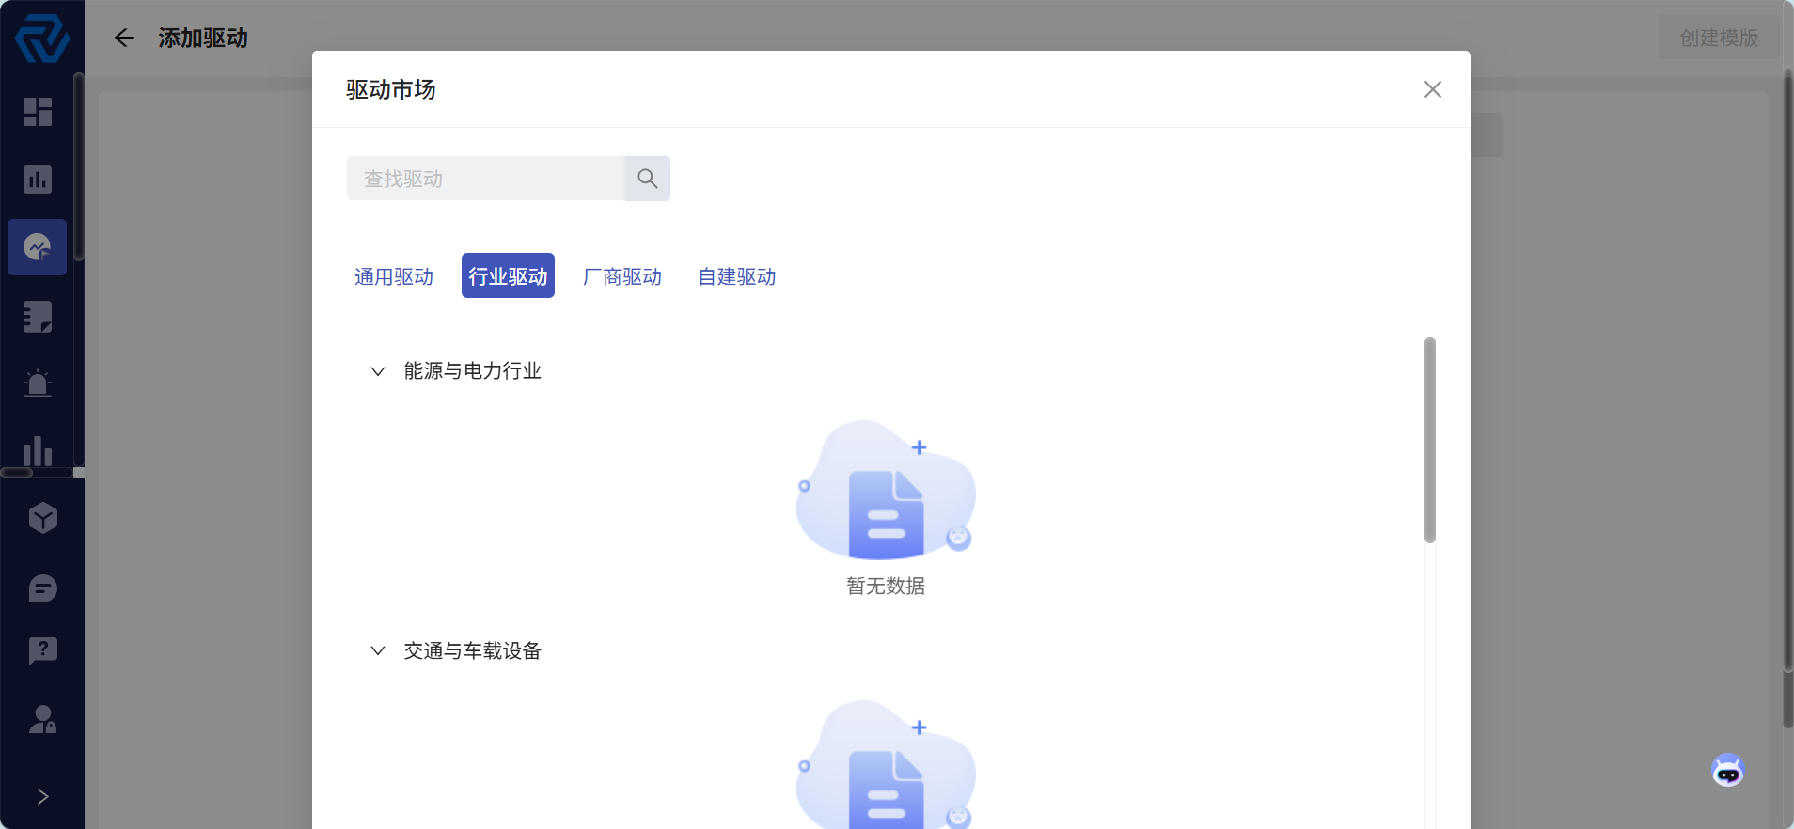1794x829 pixels.
Task: Click the sidebar's narrow scrollbar
Action: coord(79,167)
